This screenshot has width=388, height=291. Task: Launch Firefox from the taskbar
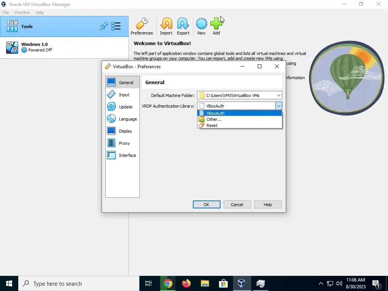point(186,283)
